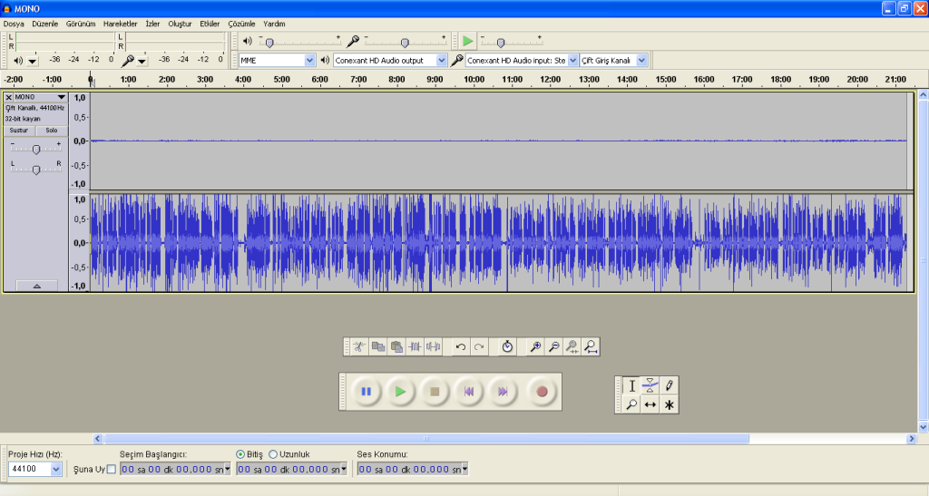Screen dimensions: 929x496
Task: Select the Time Shift arrows tool
Action: 650,404
